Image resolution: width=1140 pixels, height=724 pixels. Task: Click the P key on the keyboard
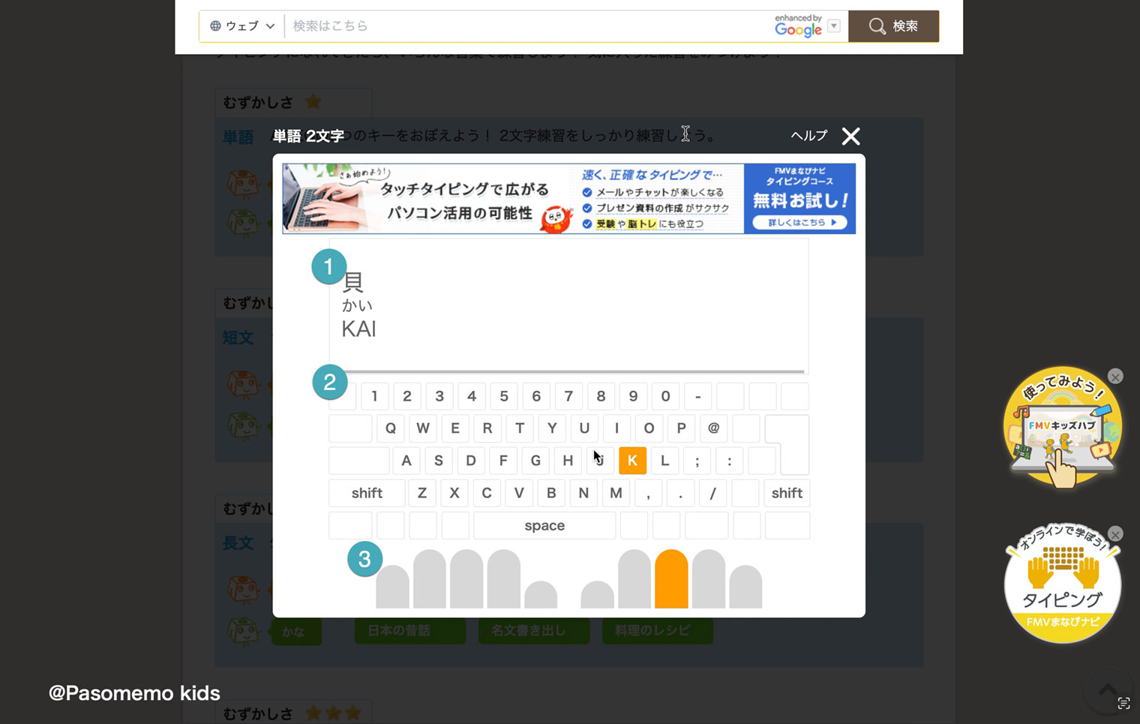[x=681, y=428]
